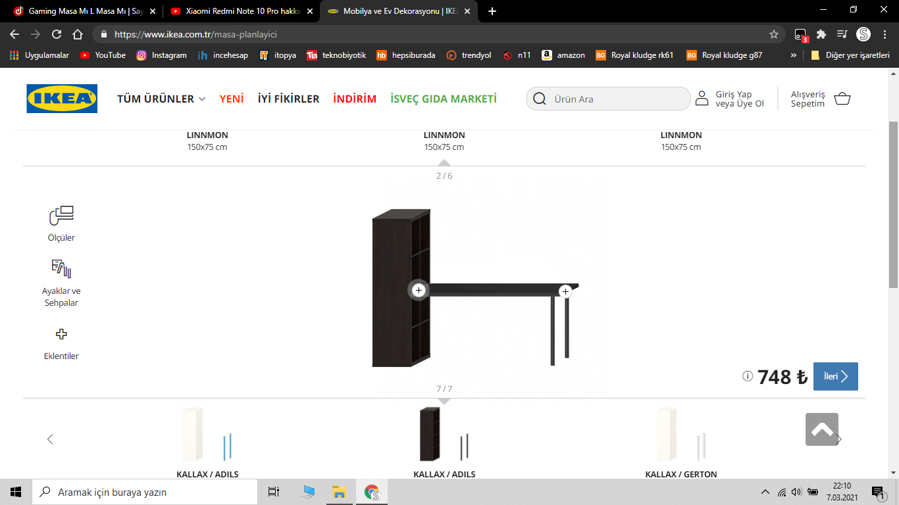This screenshot has width=899, height=505.
Task: Bookmark this page with the star icon
Action: (774, 34)
